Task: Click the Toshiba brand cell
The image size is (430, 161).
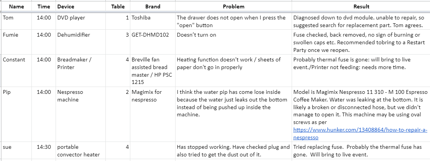Action: [153, 21]
